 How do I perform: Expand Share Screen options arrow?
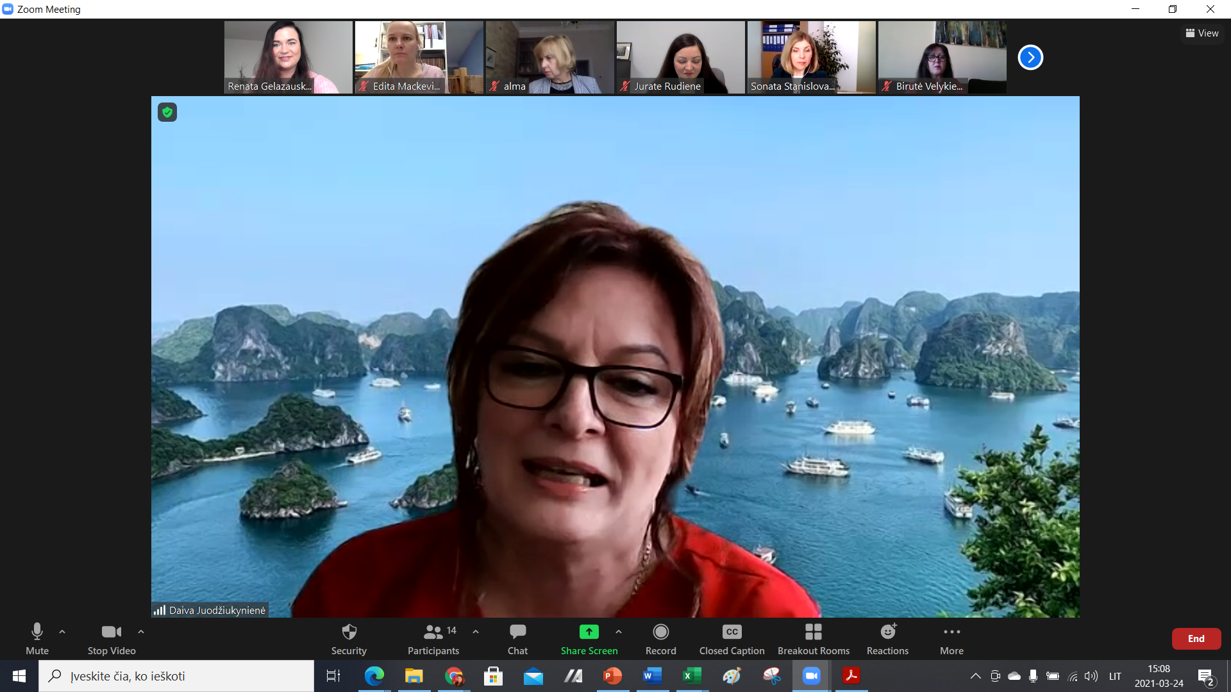point(619,632)
